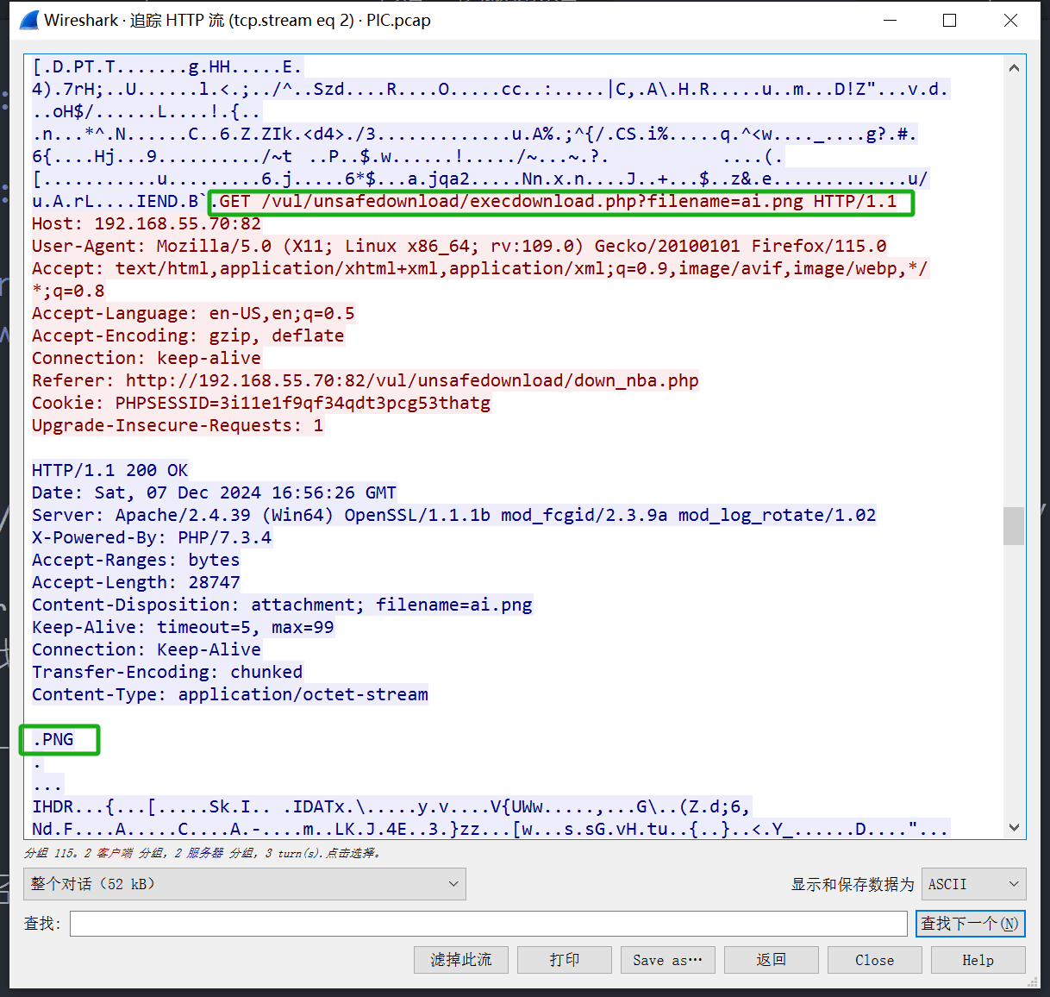Open the 整个对话 (52 kB) conversation dropdown

point(244,884)
